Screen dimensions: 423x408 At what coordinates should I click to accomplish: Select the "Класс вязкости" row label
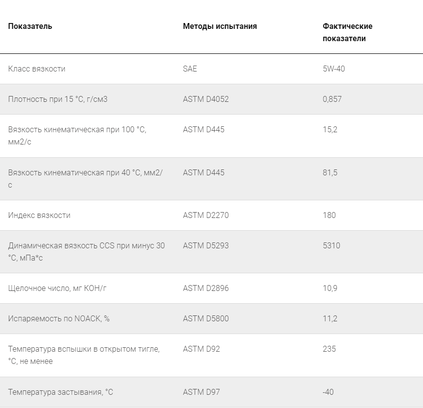(x=37, y=69)
